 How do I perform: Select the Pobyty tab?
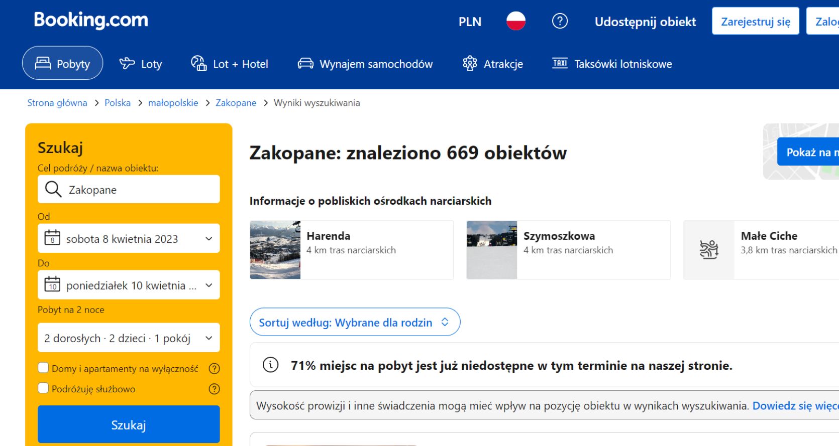[x=63, y=63]
